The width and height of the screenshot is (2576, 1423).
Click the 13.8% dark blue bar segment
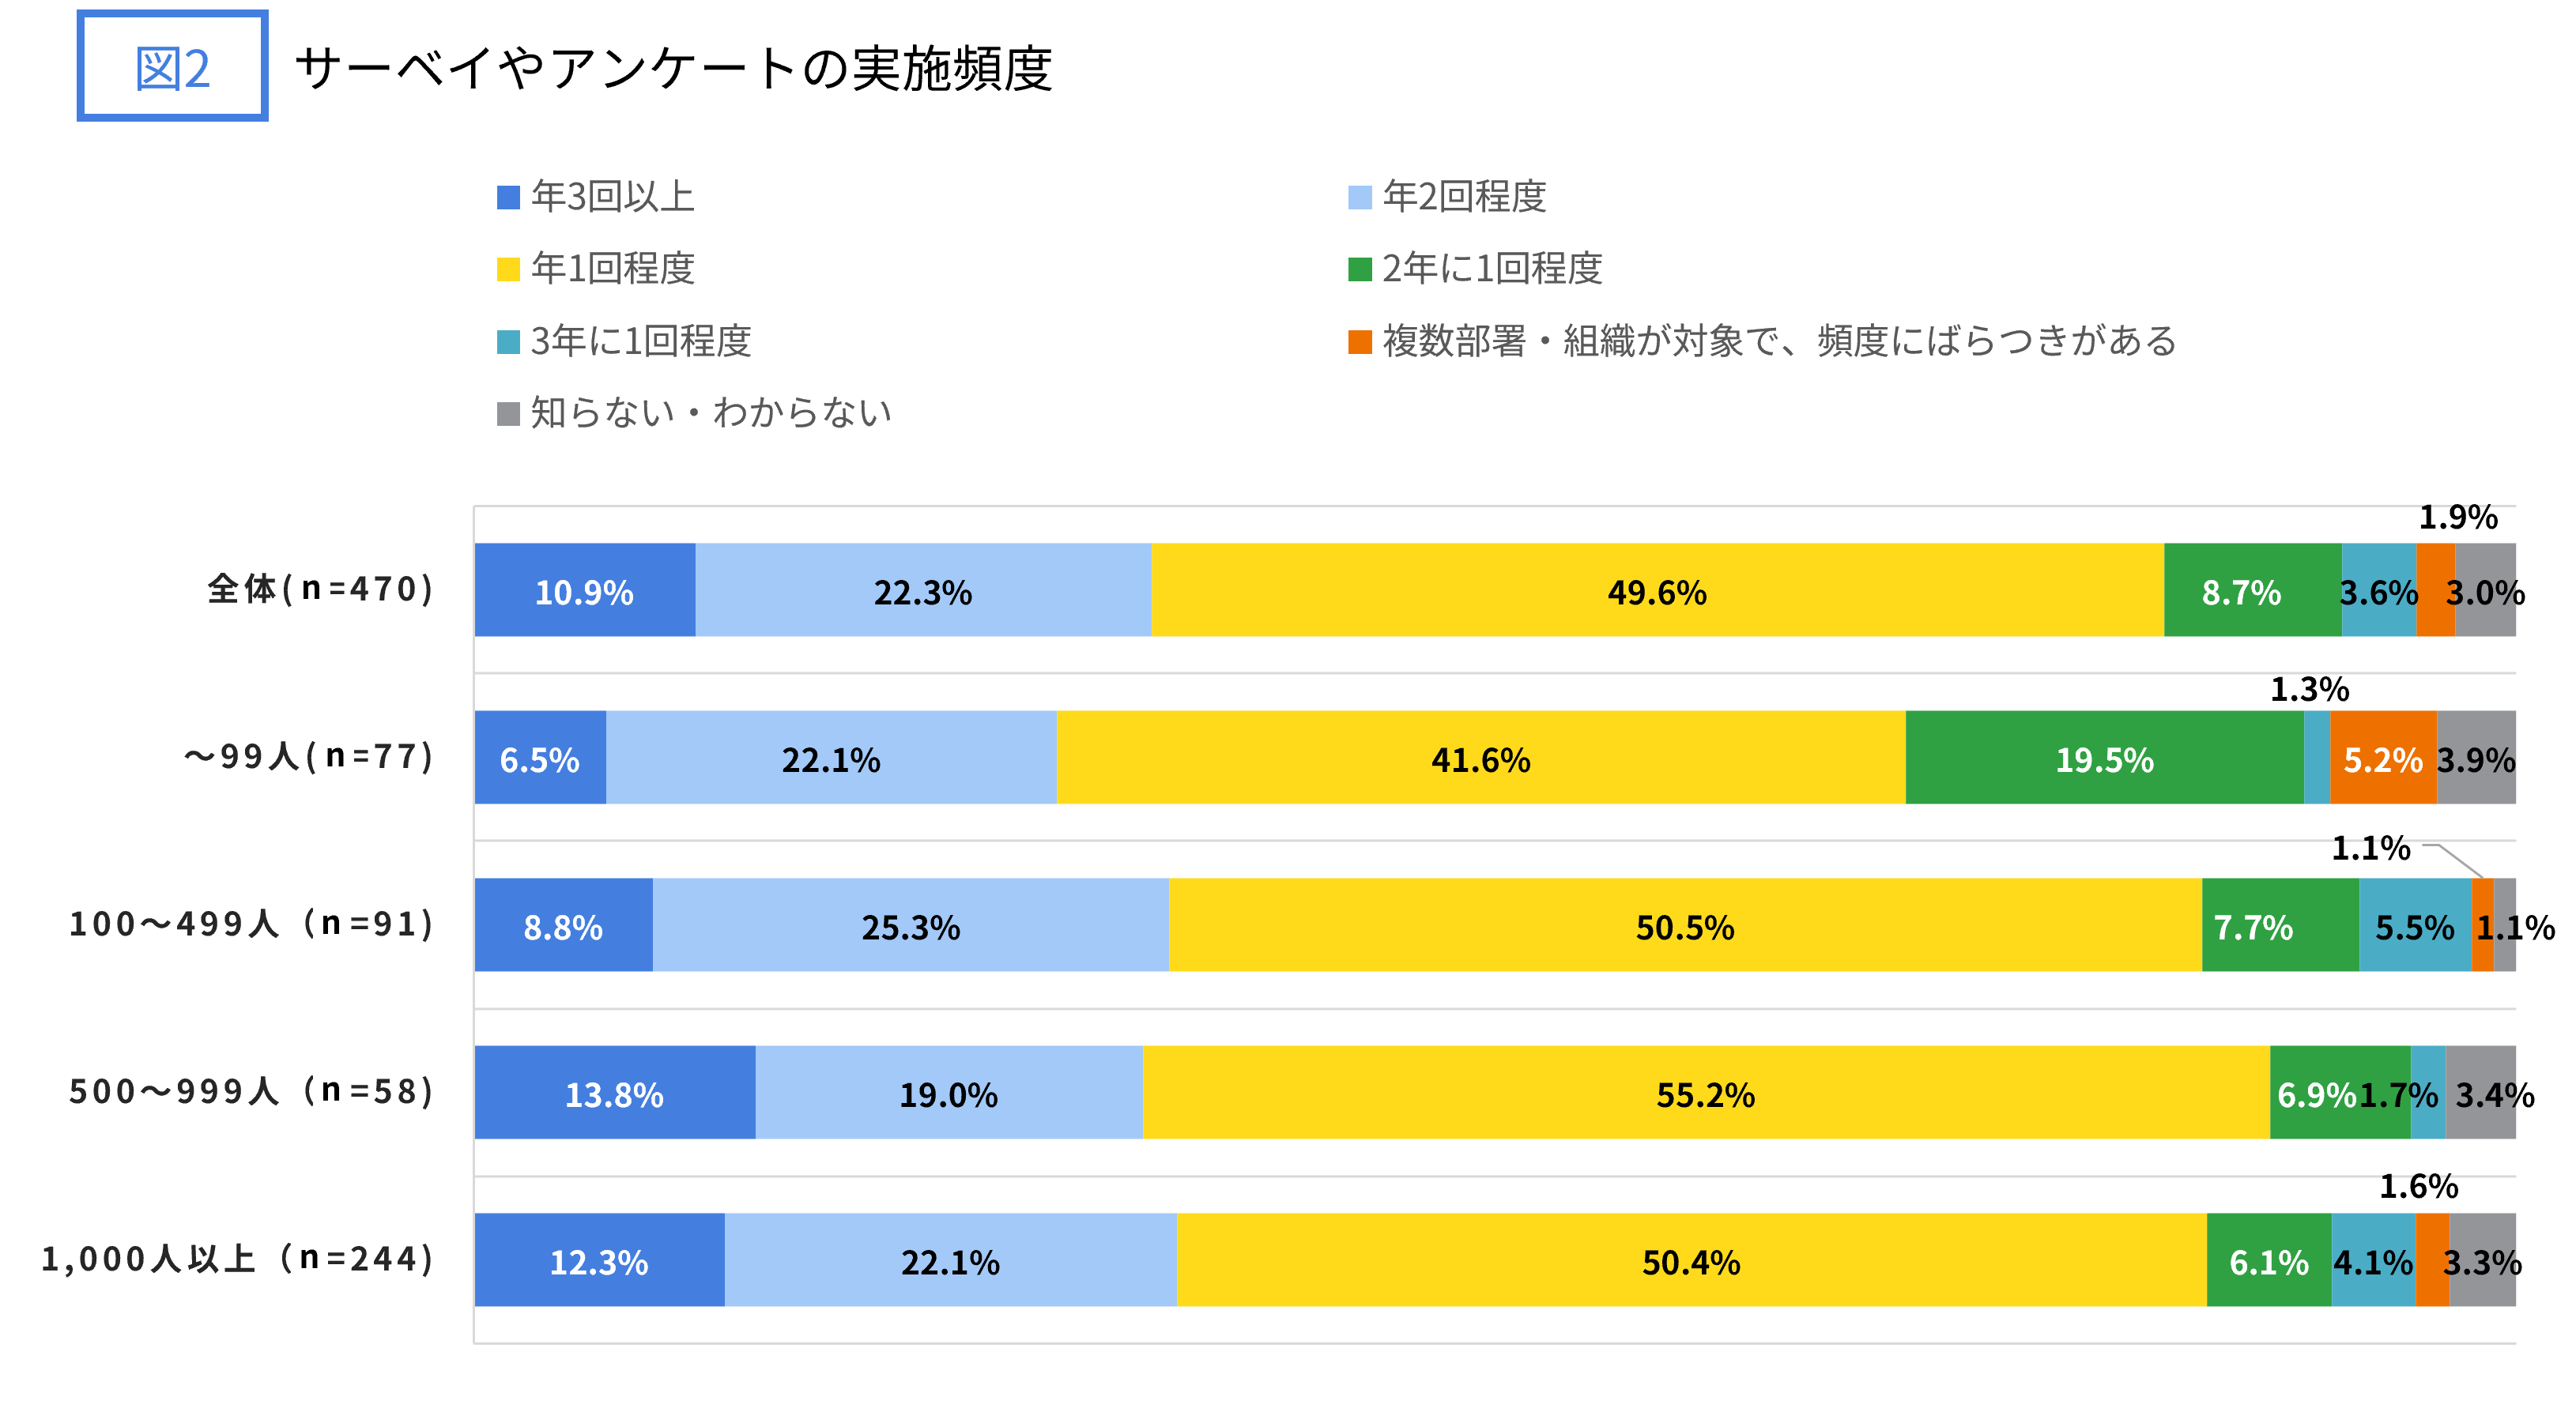click(614, 1094)
